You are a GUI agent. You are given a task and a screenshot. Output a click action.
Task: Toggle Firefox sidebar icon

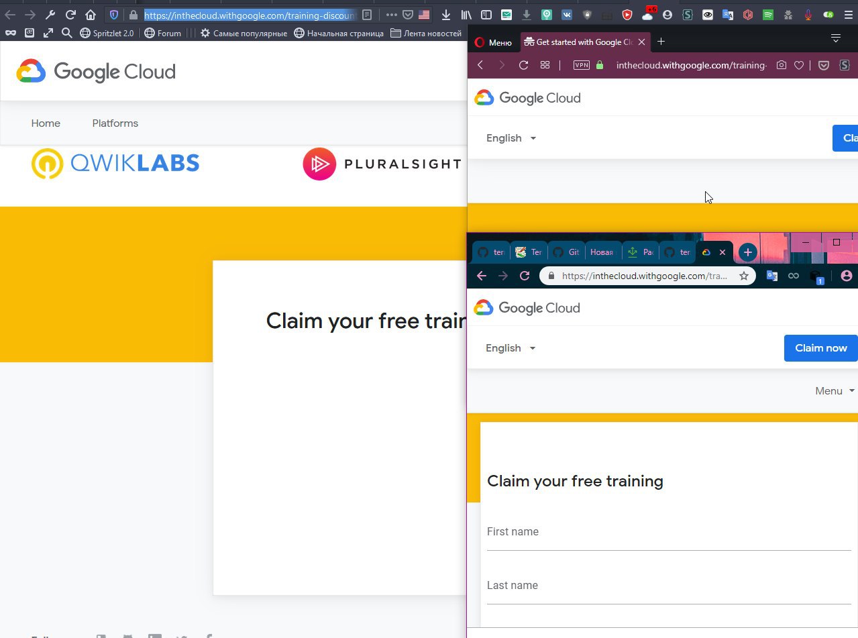pos(486,15)
